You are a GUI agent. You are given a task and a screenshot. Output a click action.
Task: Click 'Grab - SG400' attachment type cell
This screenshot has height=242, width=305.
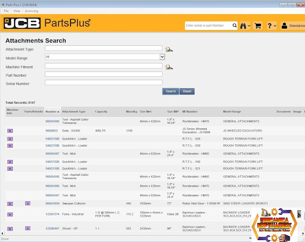(71, 131)
